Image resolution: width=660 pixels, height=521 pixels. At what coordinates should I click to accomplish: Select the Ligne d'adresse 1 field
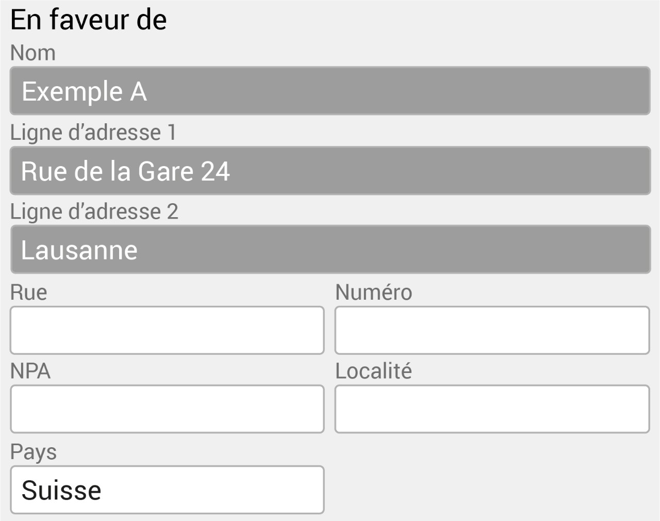(x=330, y=171)
